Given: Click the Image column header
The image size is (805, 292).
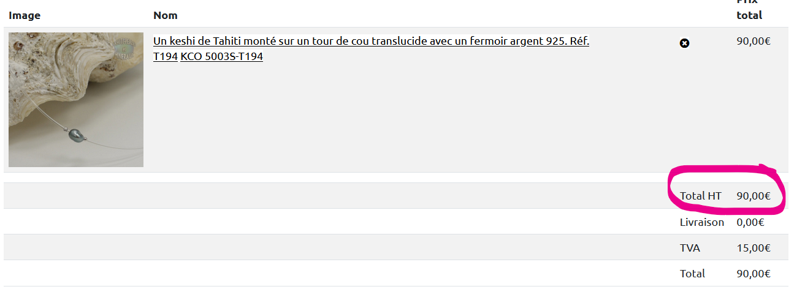Looking at the screenshot, I should (x=25, y=15).
